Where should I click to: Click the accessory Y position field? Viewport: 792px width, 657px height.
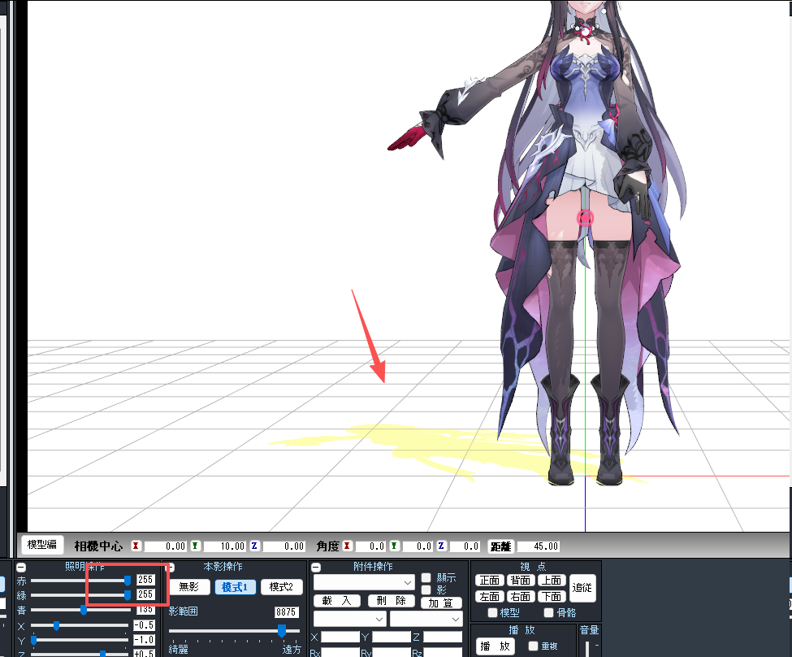[x=392, y=637]
